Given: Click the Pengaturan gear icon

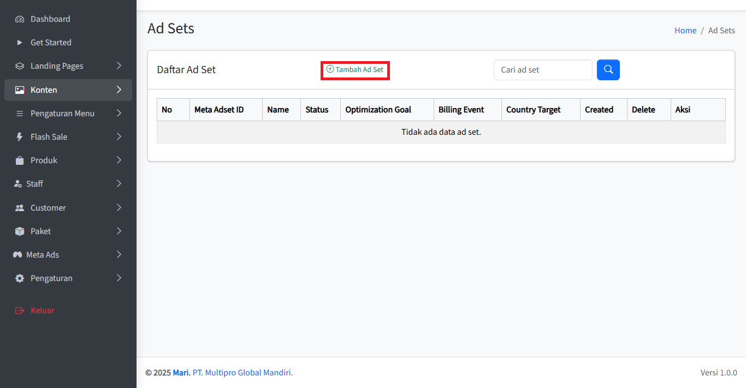Looking at the screenshot, I should pyautogui.click(x=20, y=278).
